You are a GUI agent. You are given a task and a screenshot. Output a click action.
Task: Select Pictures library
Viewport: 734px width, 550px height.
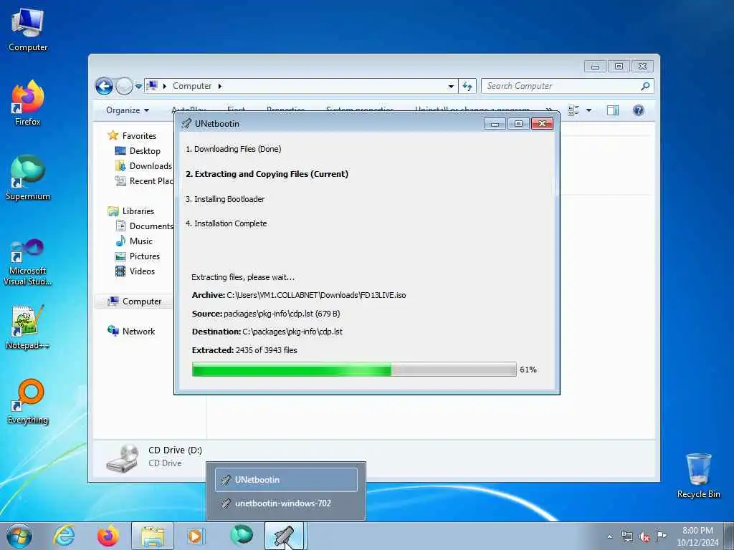click(x=138, y=256)
